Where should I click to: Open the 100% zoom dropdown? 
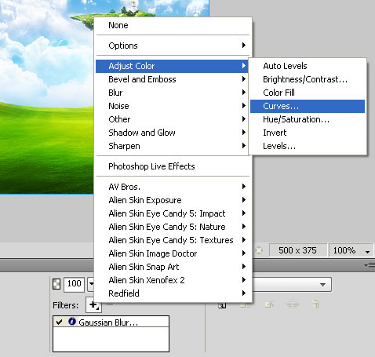point(367,252)
